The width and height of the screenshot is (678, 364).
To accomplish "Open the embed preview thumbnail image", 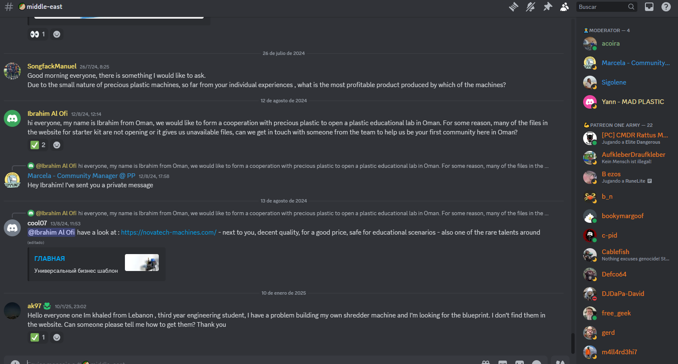I will tap(142, 263).
